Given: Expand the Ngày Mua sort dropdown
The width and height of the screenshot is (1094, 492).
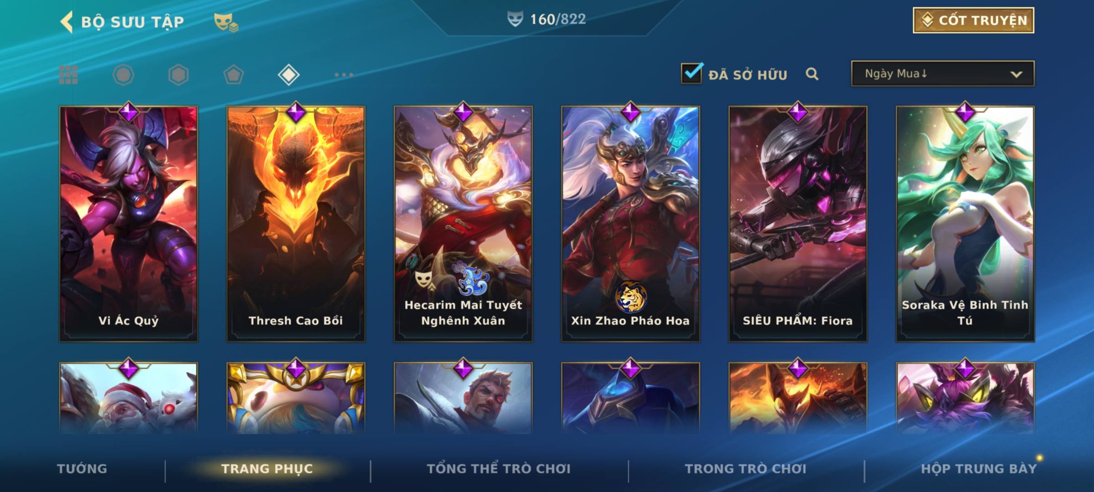Looking at the screenshot, I should click(943, 73).
